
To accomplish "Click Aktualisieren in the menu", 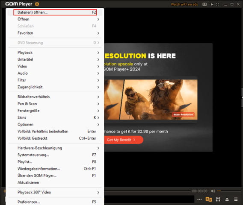I will pos(55,182).
